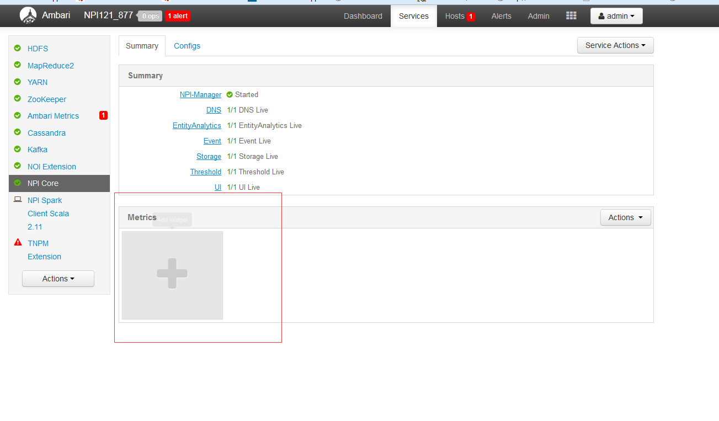Click the NPI Spark Client laptop icon
The image size is (719, 421).
pyautogui.click(x=18, y=200)
